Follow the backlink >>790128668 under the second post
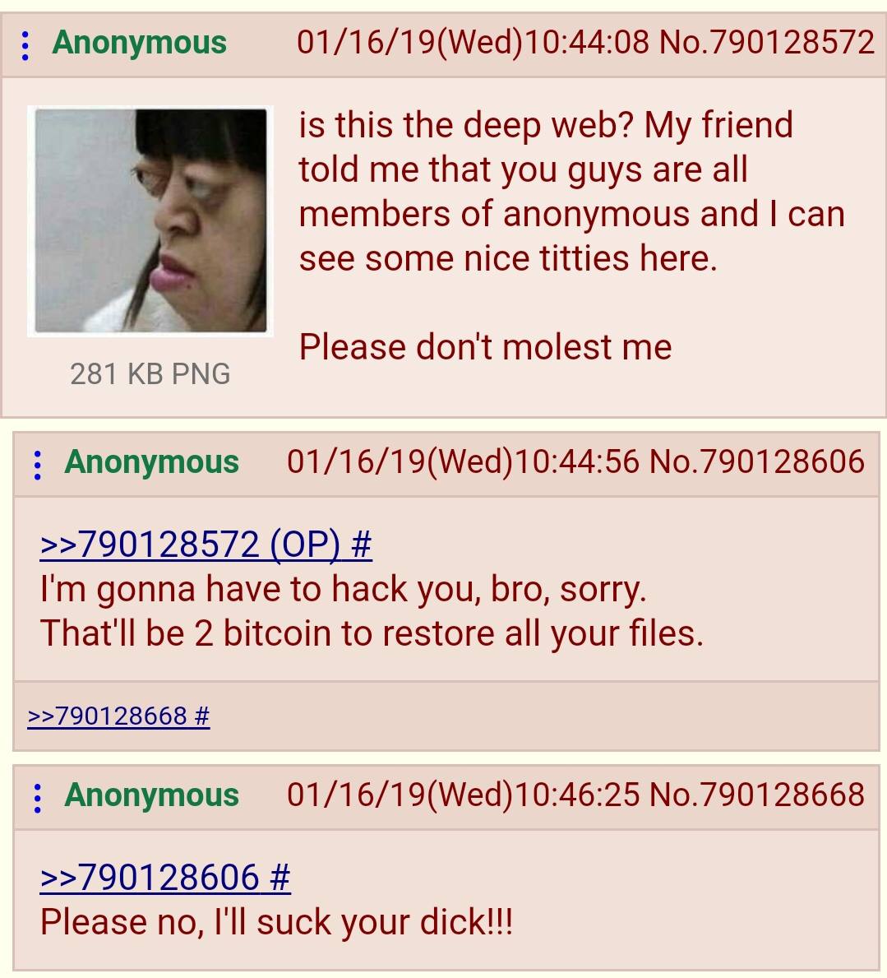Viewport: 887px width, 978px height. pyautogui.click(x=118, y=716)
